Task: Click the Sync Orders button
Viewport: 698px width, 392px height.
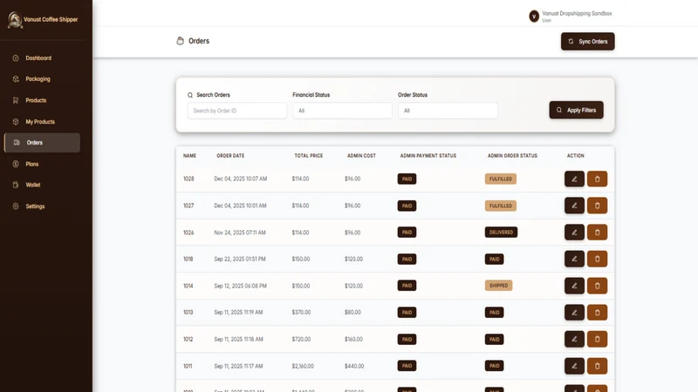Action: [587, 41]
